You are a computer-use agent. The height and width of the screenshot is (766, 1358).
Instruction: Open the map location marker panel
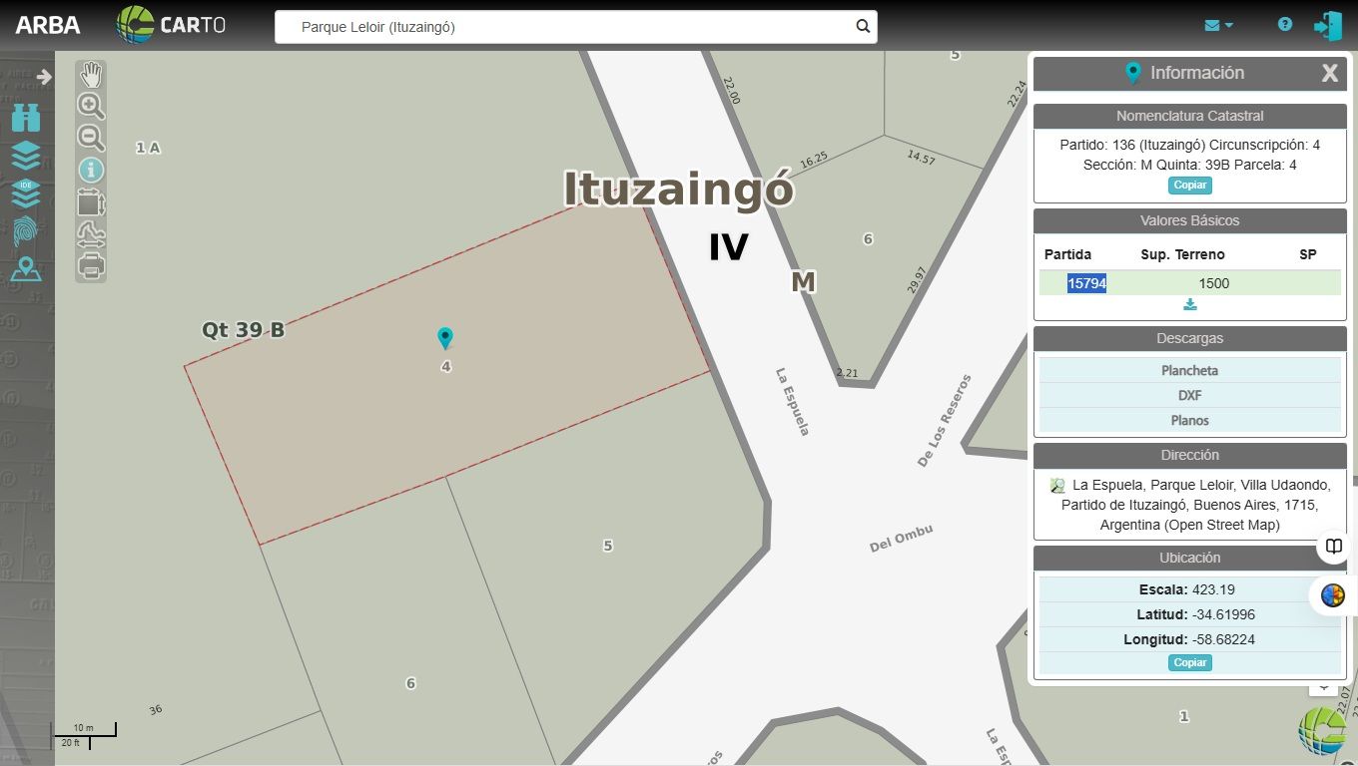tap(26, 269)
